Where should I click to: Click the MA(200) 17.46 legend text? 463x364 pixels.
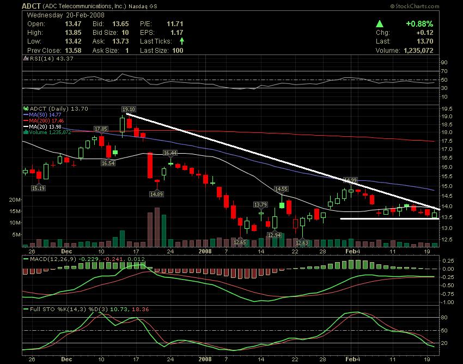tap(46, 121)
